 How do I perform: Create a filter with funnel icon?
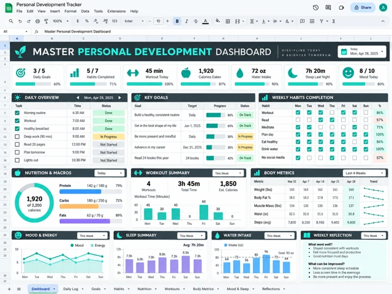322,21
